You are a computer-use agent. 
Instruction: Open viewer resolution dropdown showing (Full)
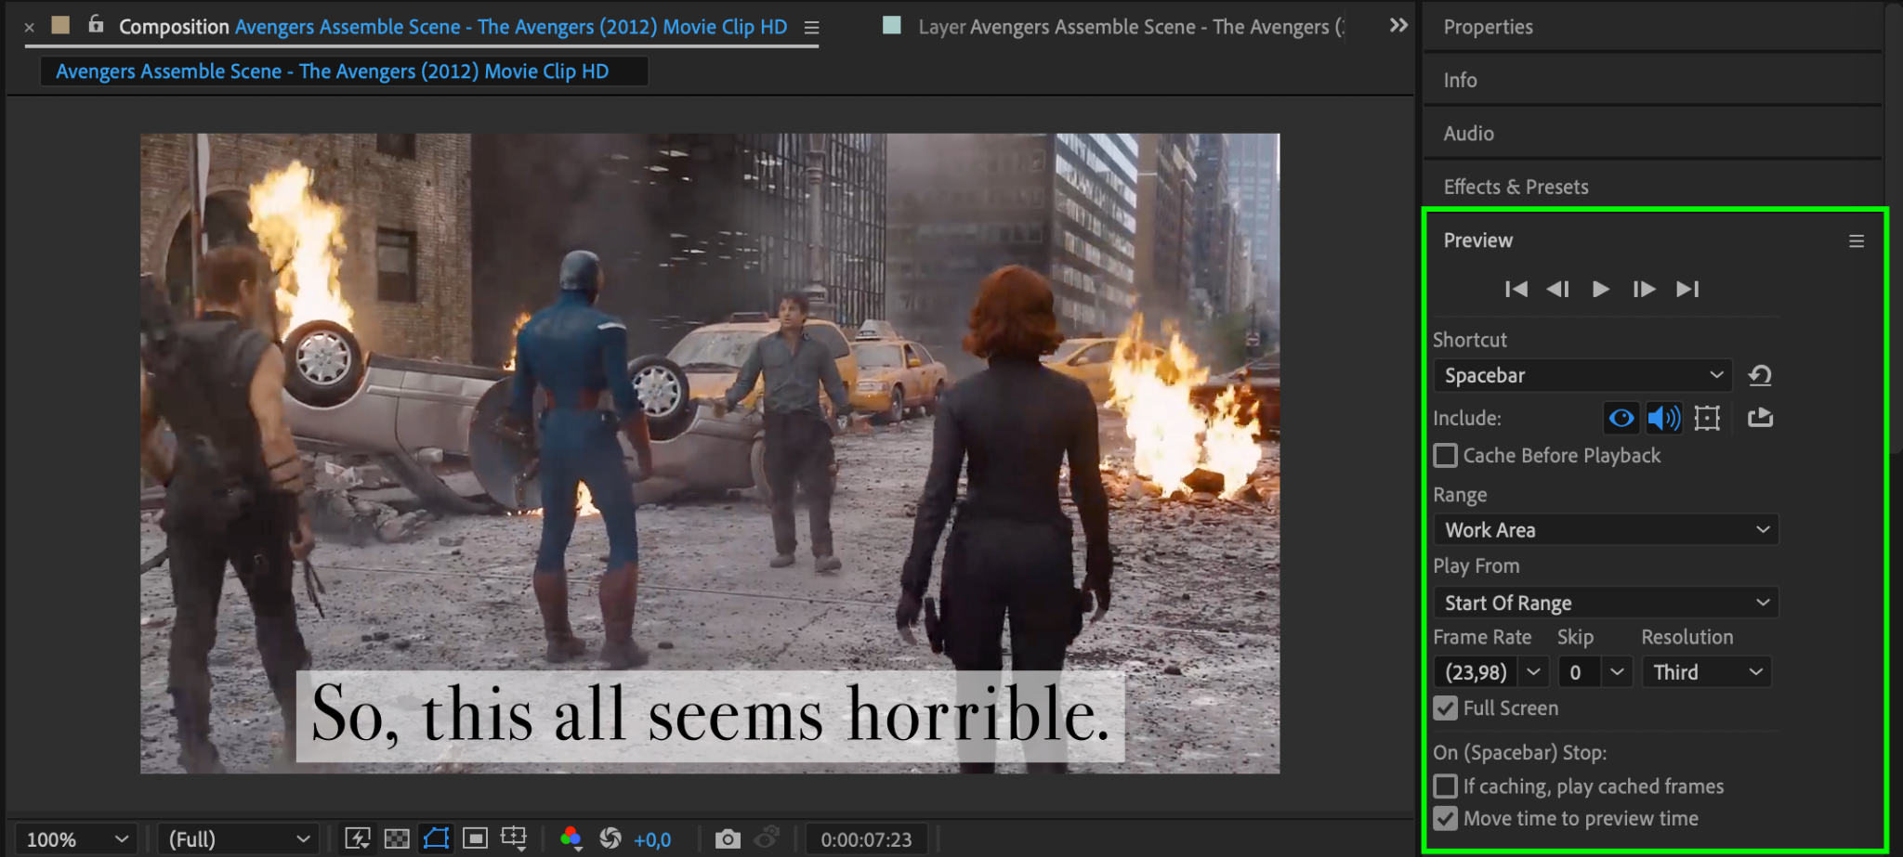point(238,839)
